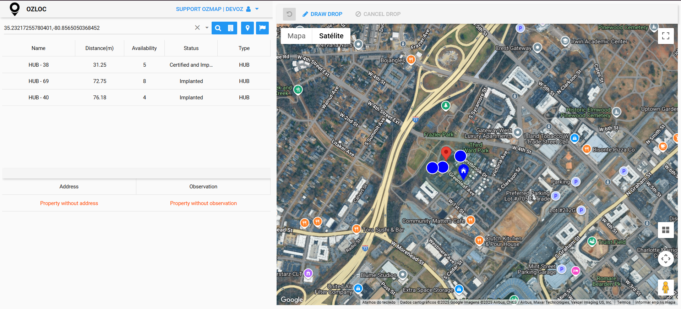Image resolution: width=681 pixels, height=309 pixels.
Task: Click the Extra Space Storage marker
Action: point(459,289)
